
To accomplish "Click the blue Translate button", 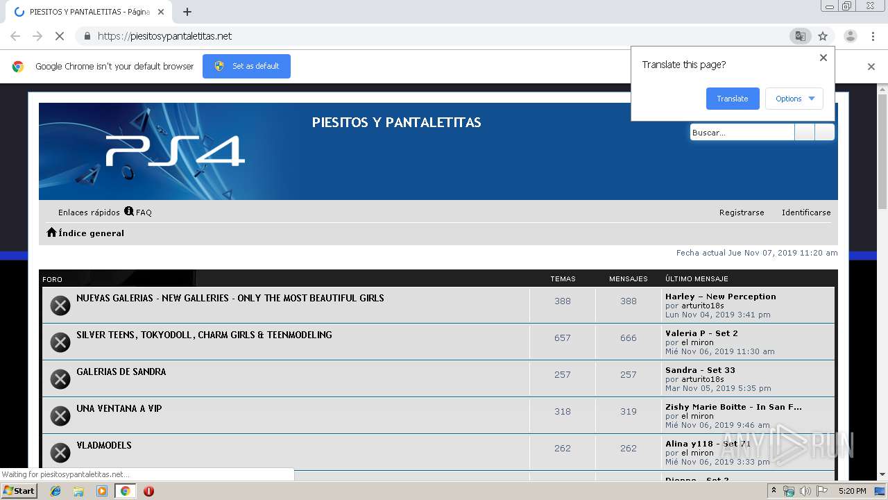I will [733, 99].
